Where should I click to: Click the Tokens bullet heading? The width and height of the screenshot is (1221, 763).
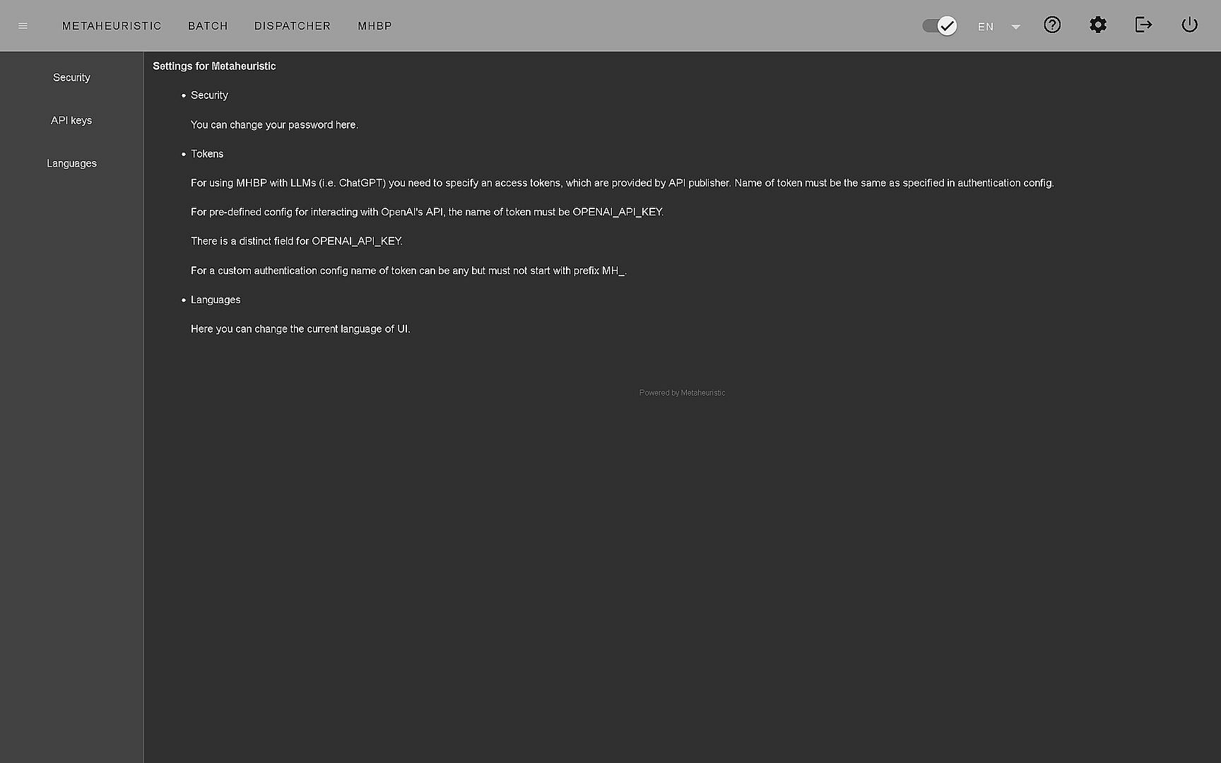point(207,154)
